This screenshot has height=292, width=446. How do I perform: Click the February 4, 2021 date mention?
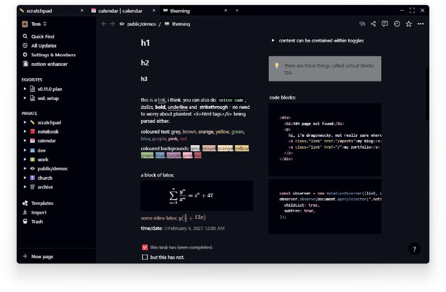(194, 228)
